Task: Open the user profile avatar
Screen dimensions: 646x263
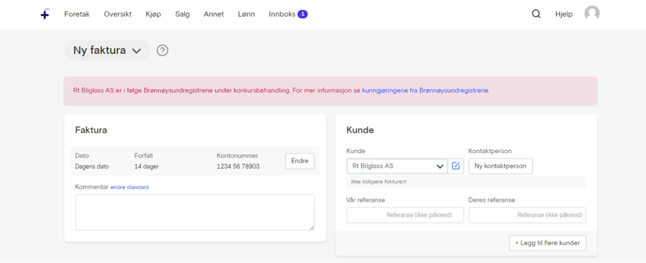Action: [592, 13]
